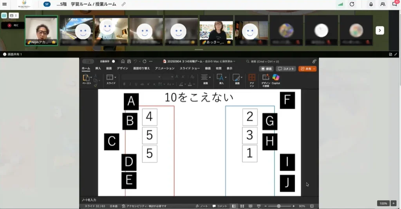Click the Comments button in PowerPoint header
Image resolution: width=401 pixels, height=209 pixels.
(x=286, y=69)
